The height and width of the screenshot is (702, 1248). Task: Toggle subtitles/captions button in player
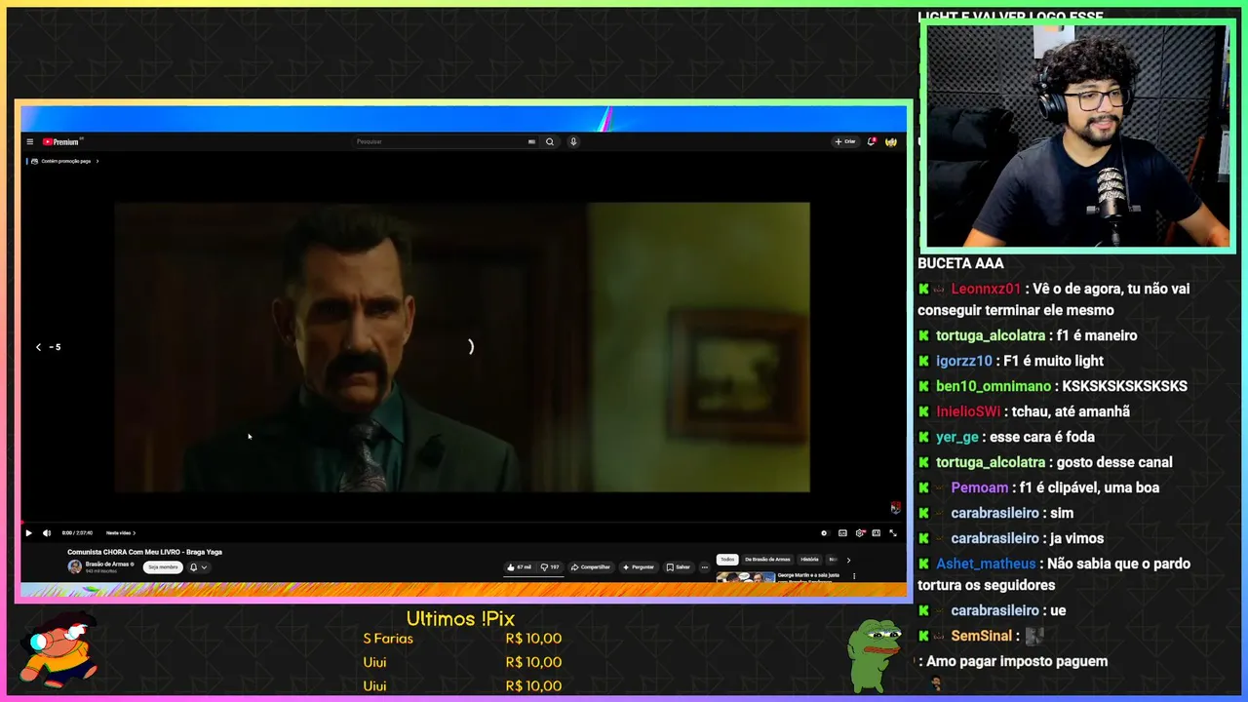[842, 533]
